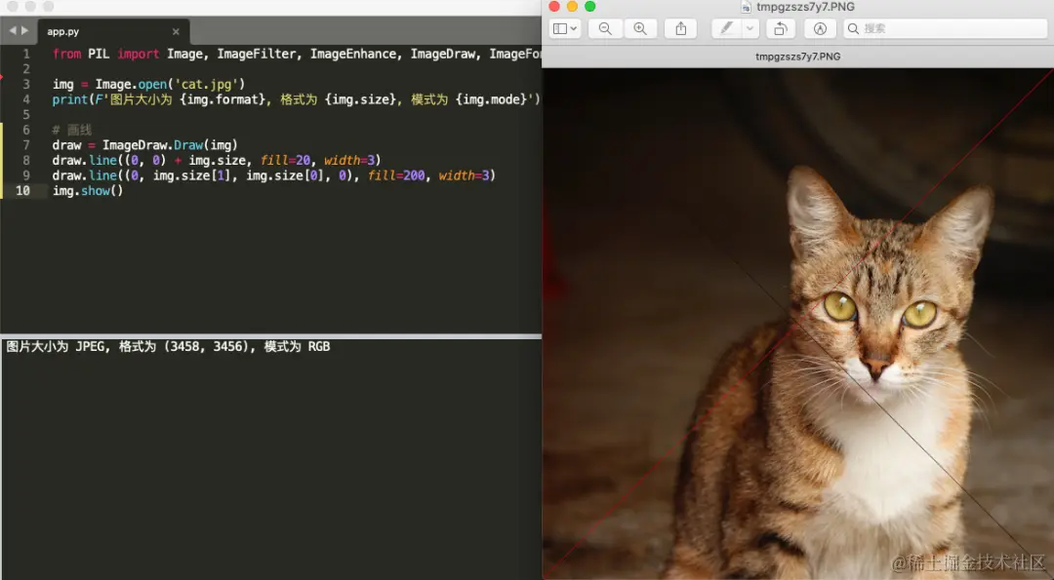Click the cat image in Preview
The image size is (1054, 580).
(x=798, y=324)
